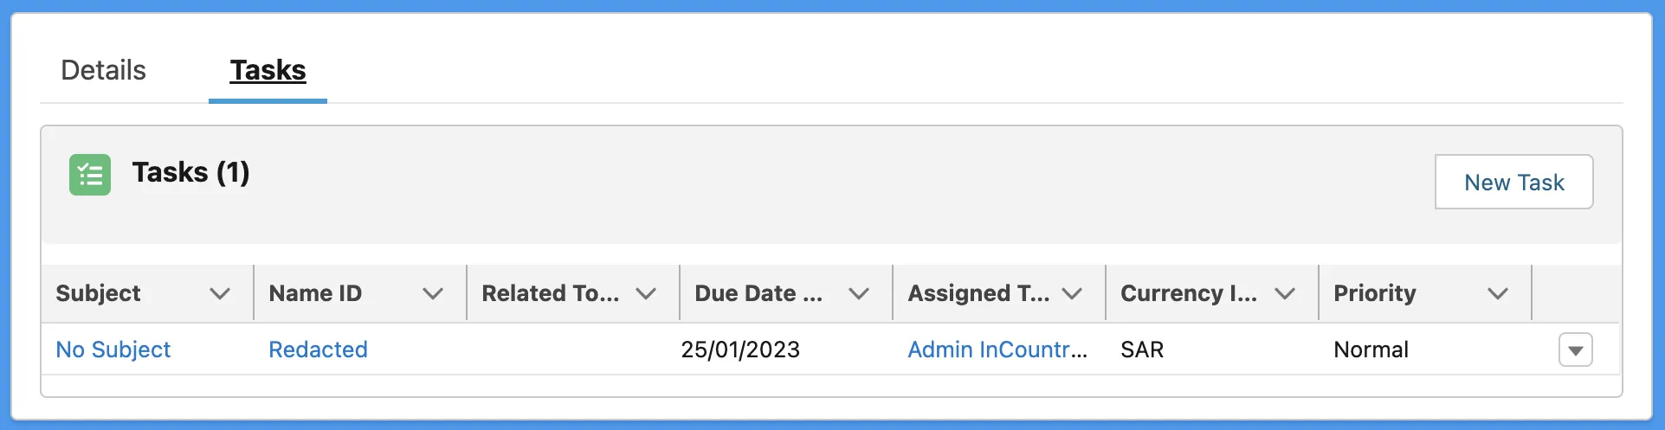Open the Assigned To column chevron
The width and height of the screenshot is (1665, 430).
tap(1072, 294)
